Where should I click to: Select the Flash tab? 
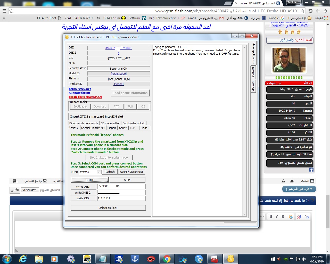tap(144, 128)
